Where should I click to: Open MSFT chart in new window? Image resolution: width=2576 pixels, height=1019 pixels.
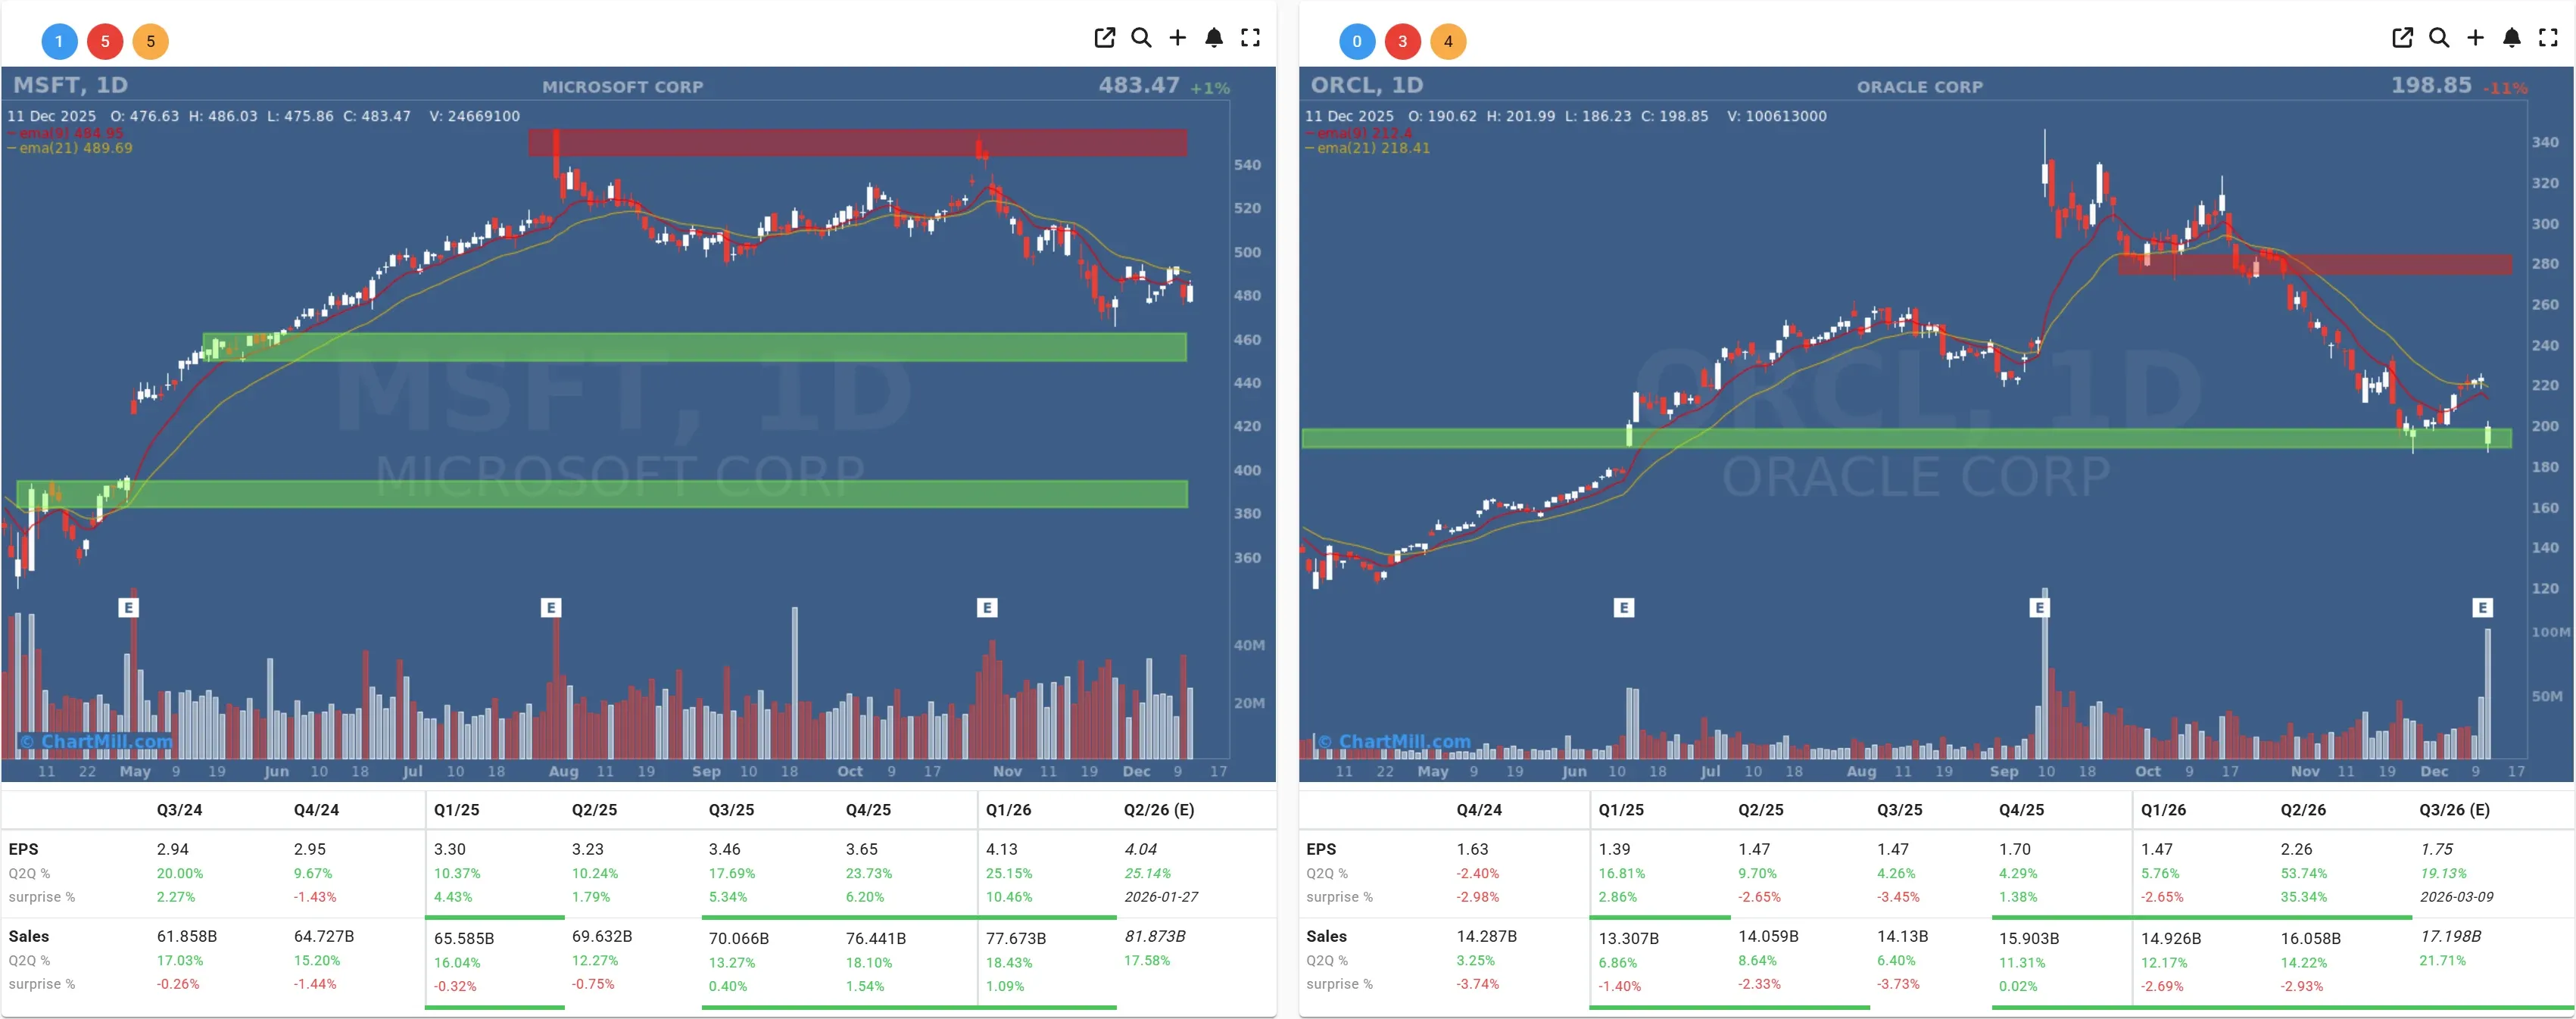pyautogui.click(x=1104, y=38)
